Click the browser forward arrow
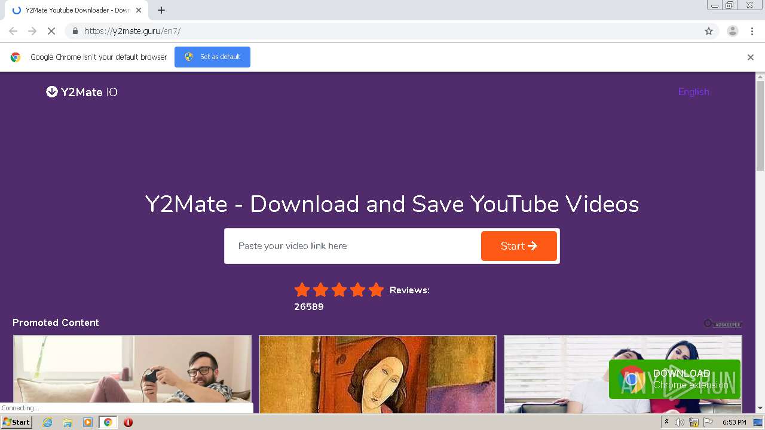Image resolution: width=765 pixels, height=430 pixels. pos(32,31)
